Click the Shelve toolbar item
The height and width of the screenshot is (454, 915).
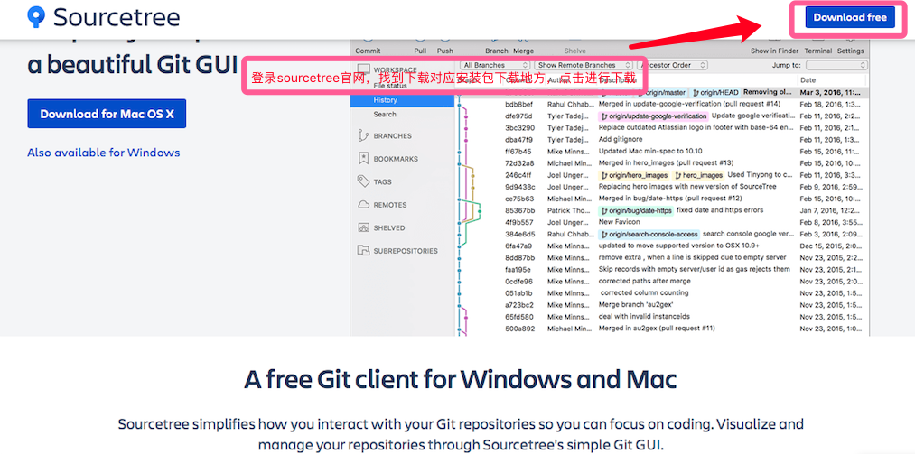pyautogui.click(x=574, y=51)
